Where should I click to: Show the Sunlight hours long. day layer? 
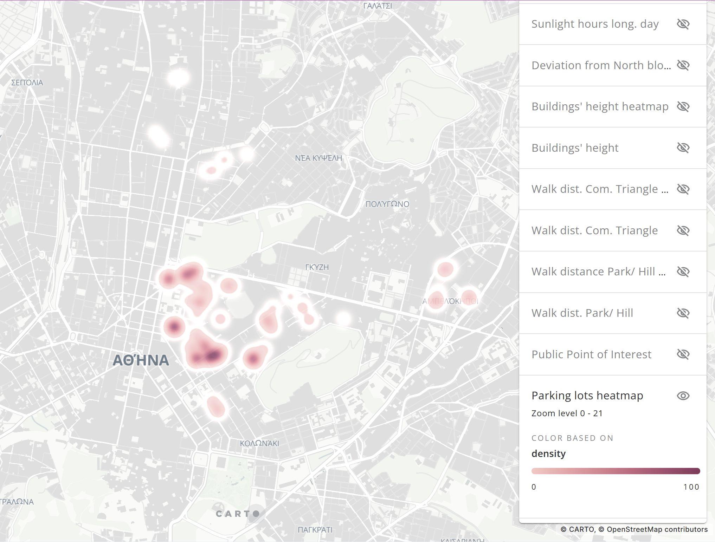(x=683, y=24)
